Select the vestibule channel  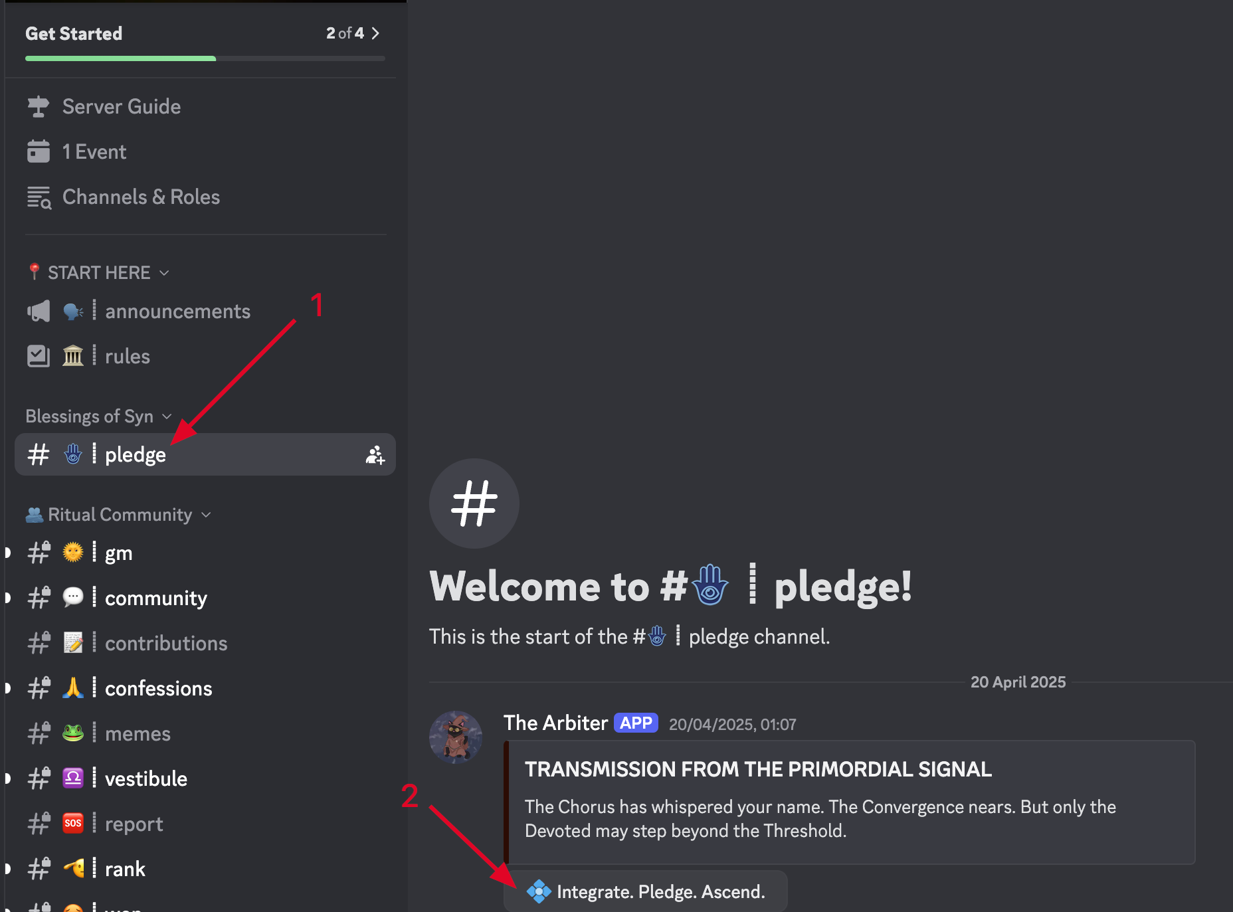pos(145,779)
